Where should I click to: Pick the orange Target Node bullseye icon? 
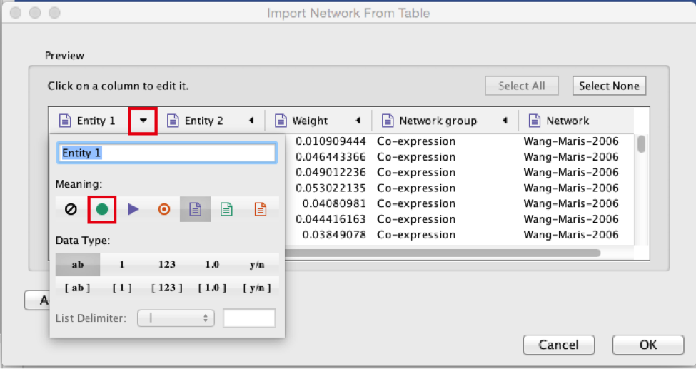pos(164,209)
